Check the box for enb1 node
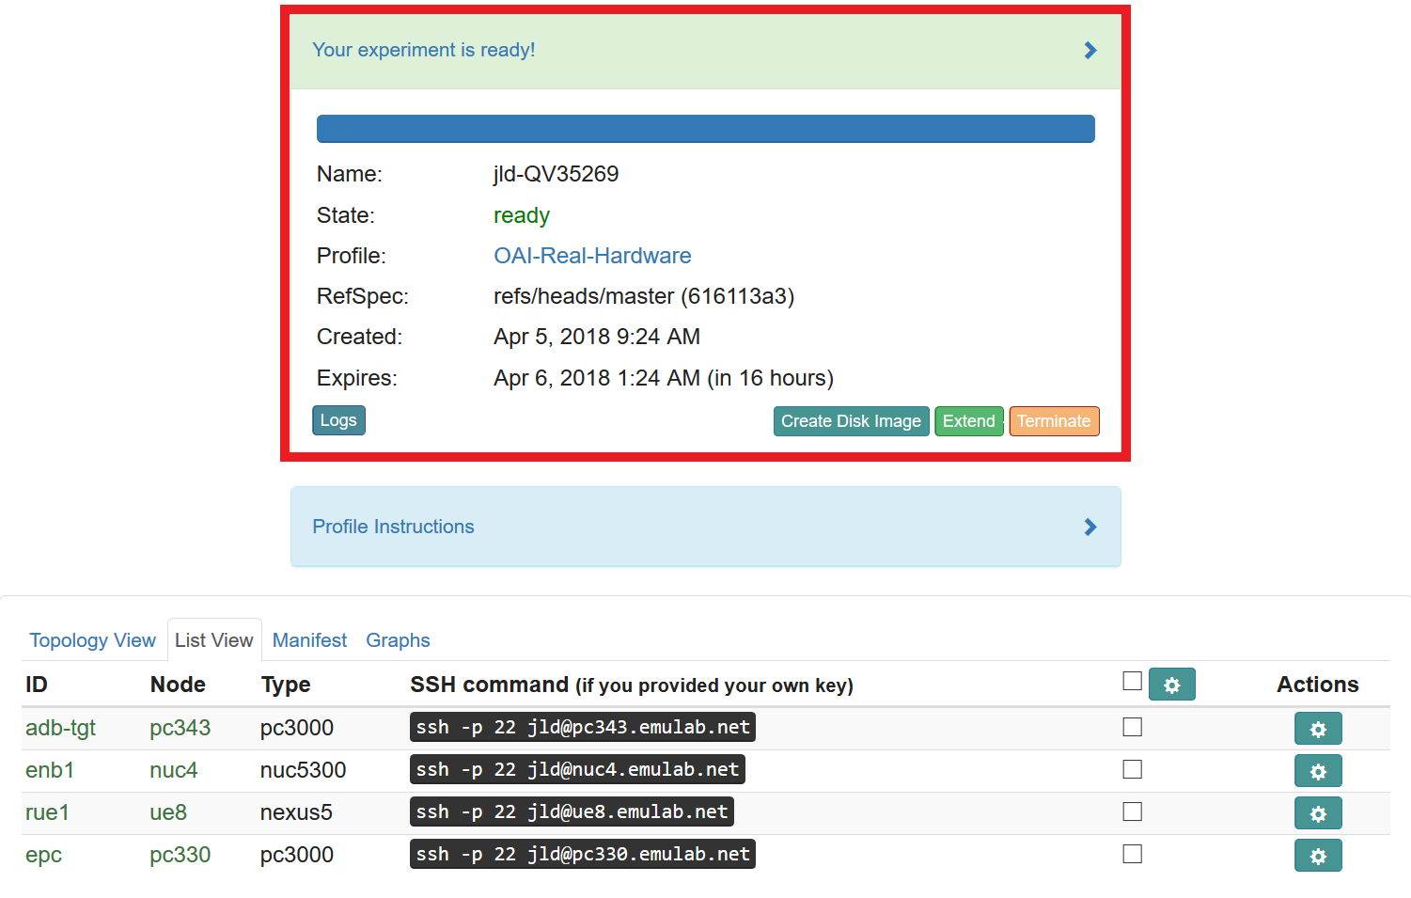1411x898 pixels. [x=1133, y=769]
